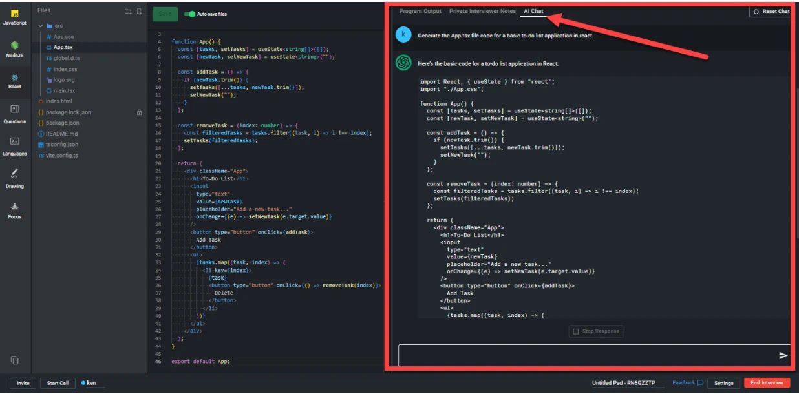Click the Files panel heading
Viewport: 799px width, 394px height.
coord(44,11)
